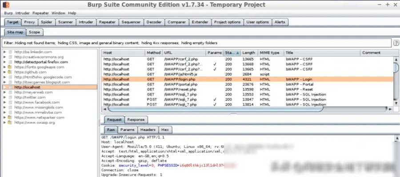Select the /bWAPP/js/html5.js row
400x177 pixels.
248,74
